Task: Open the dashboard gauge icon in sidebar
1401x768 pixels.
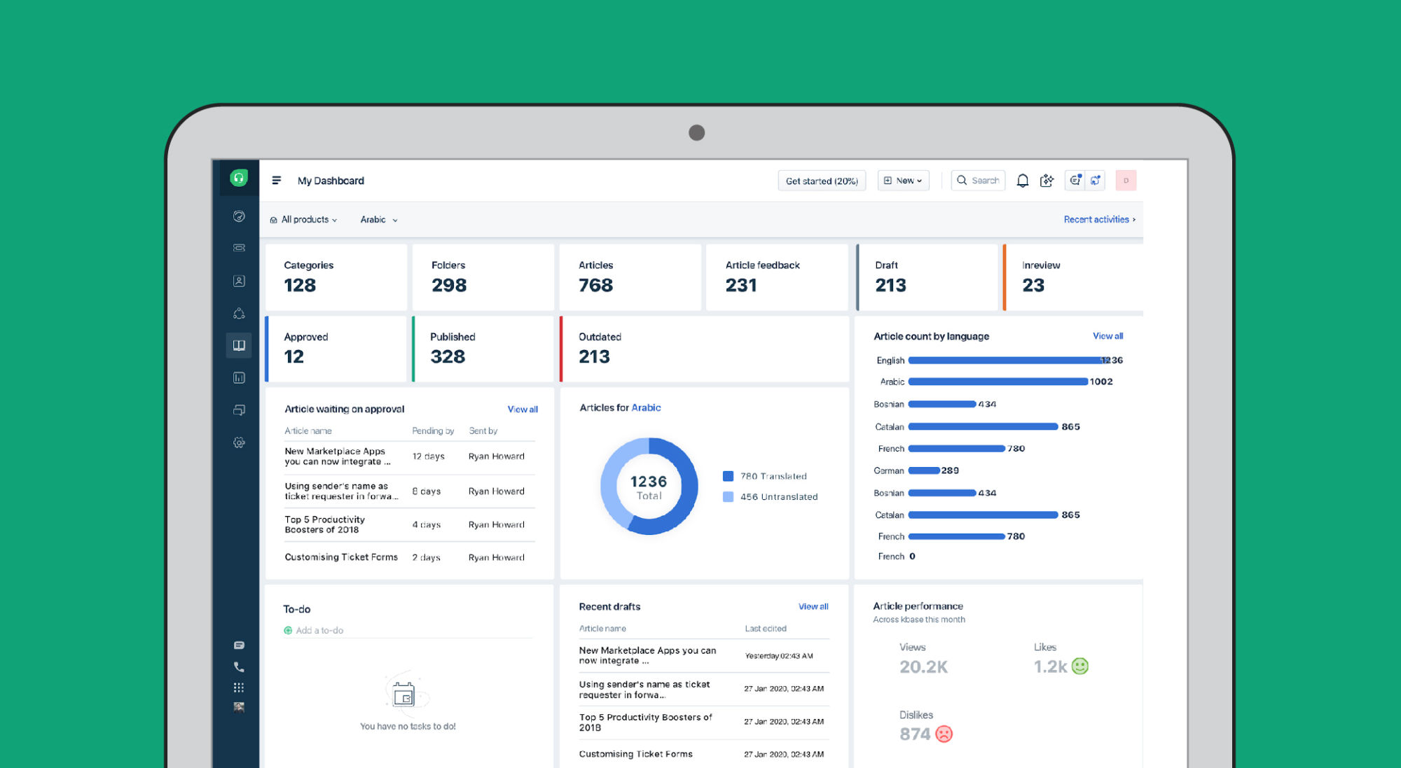Action: [x=239, y=216]
